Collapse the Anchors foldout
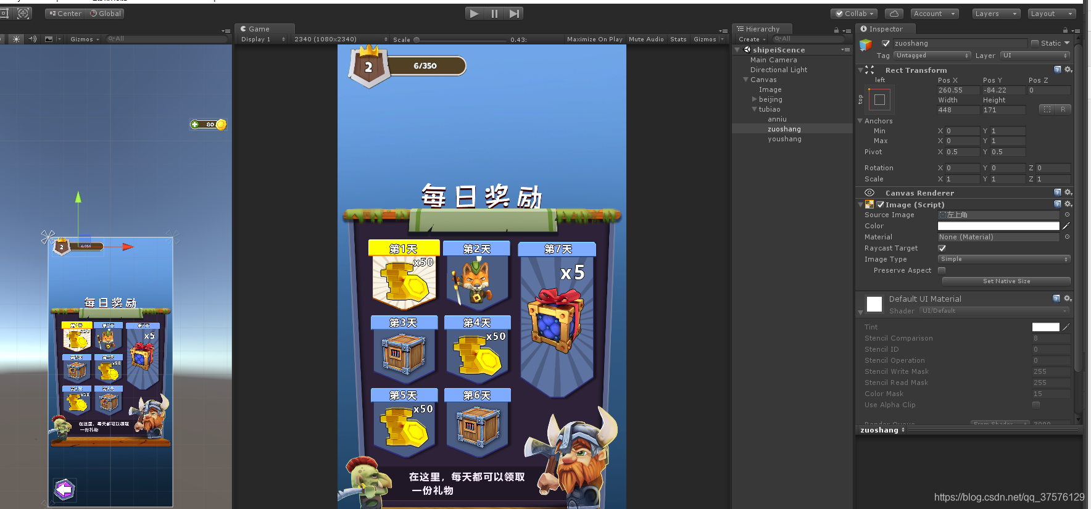This screenshot has height=509, width=1091. coord(860,121)
